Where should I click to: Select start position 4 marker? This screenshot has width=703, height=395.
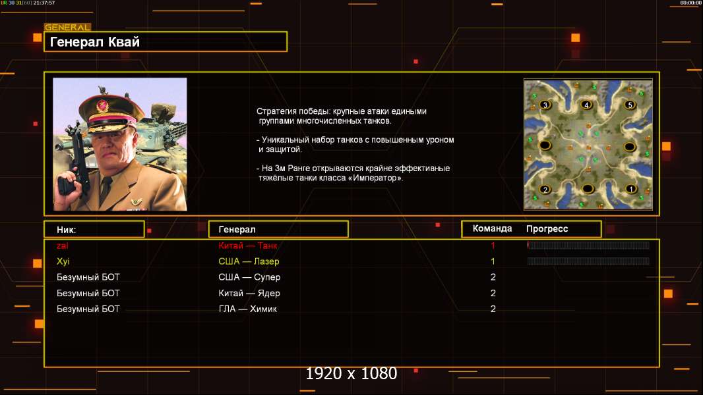click(x=586, y=105)
